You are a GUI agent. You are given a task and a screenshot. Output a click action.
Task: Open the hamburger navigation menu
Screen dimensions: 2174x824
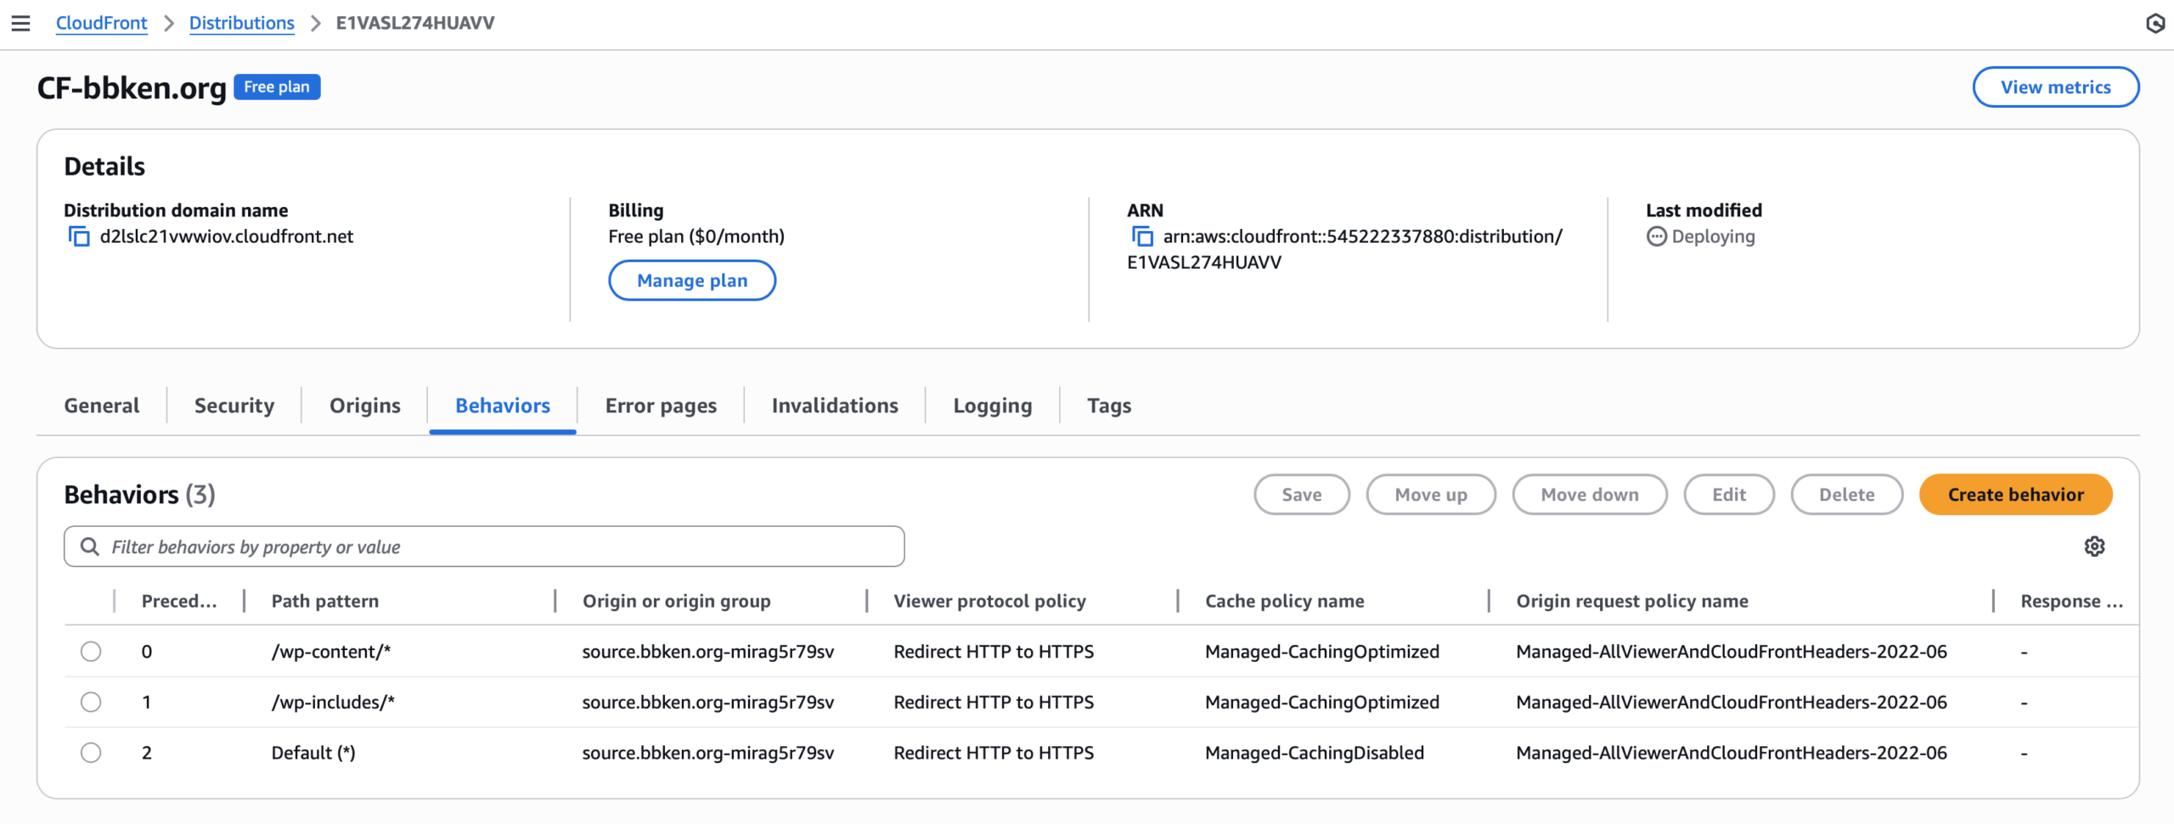[x=20, y=23]
